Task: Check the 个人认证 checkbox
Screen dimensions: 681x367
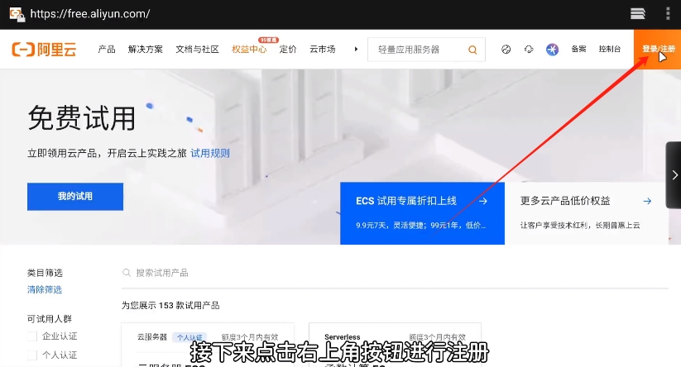Action: pyautogui.click(x=32, y=355)
